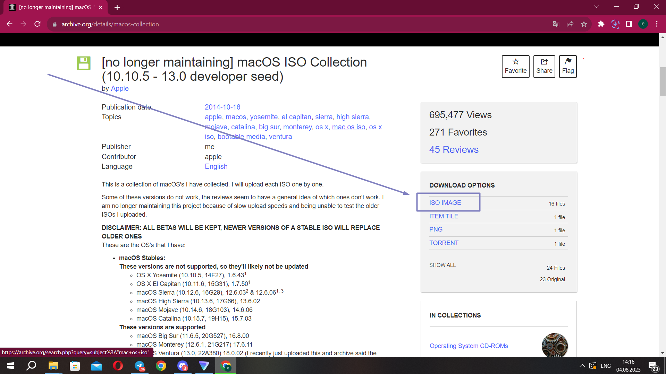Open the 'big sur' topic link
The image size is (666, 374).
coord(269,127)
